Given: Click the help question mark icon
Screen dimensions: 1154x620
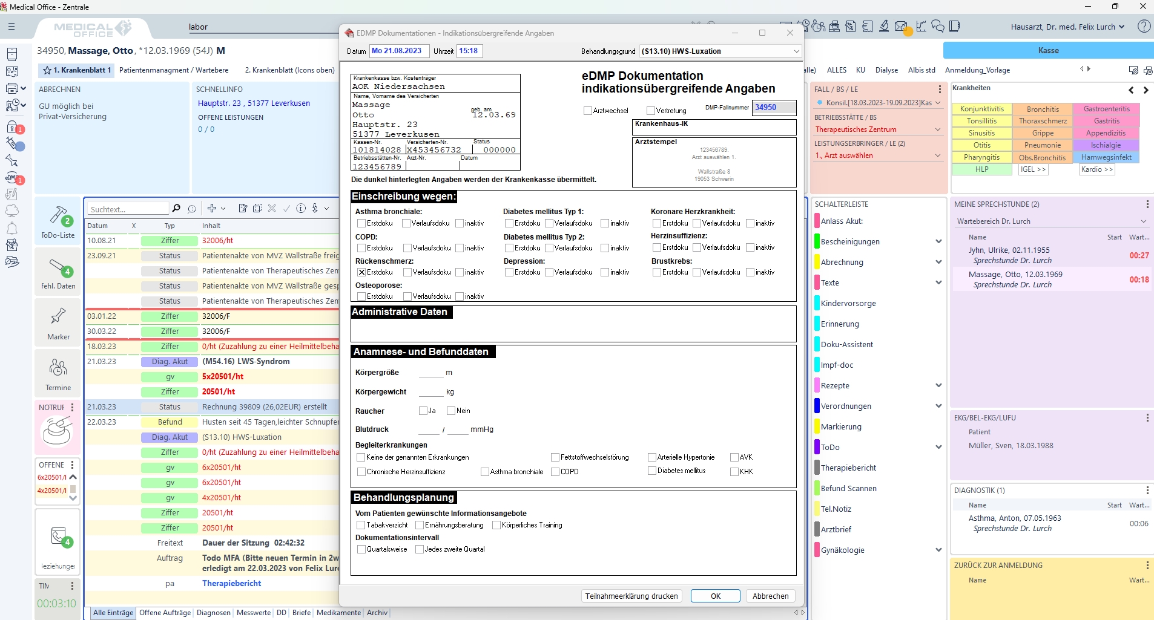Looking at the screenshot, I should pyautogui.click(x=1144, y=27).
